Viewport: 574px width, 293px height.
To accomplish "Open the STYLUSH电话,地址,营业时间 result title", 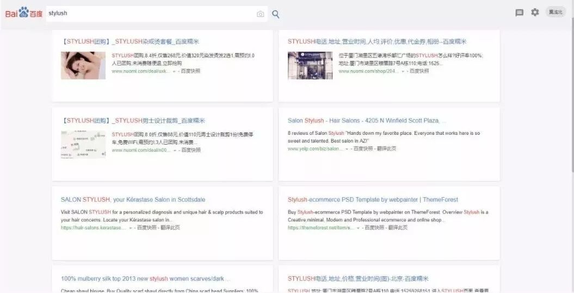I will click(x=377, y=41).
